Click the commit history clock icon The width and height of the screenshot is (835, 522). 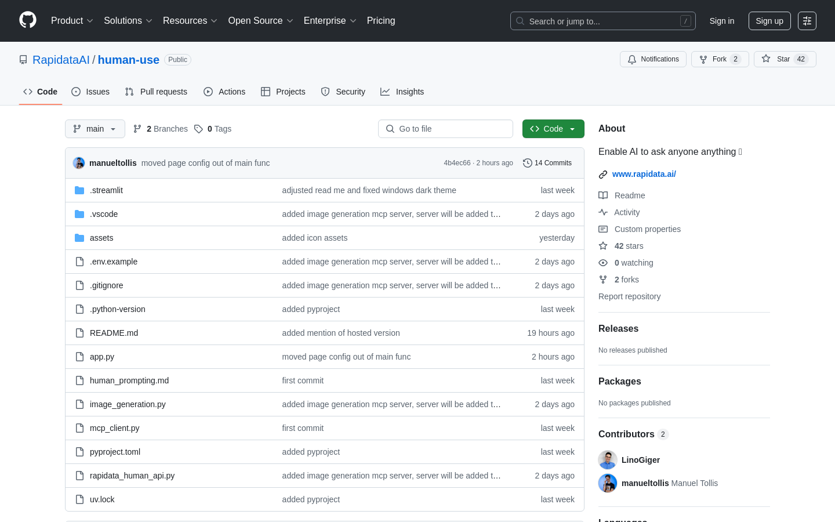527,163
